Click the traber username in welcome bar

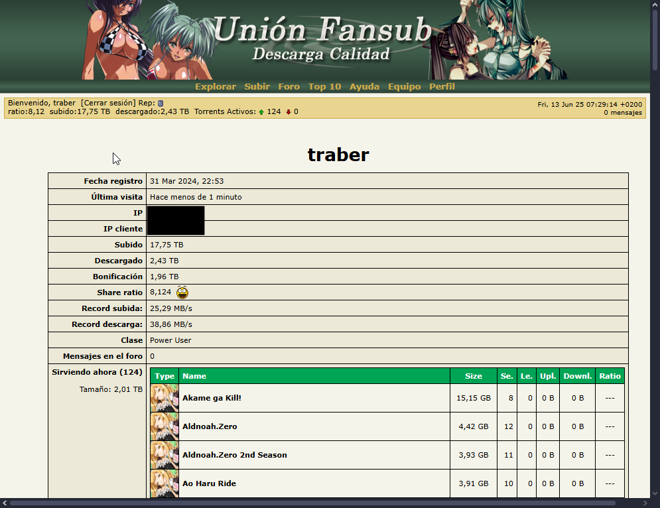(64, 103)
